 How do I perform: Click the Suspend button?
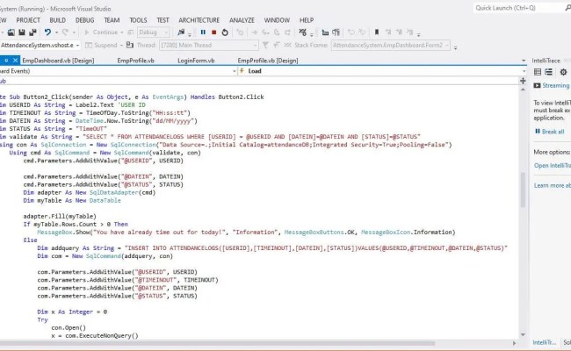(101, 45)
